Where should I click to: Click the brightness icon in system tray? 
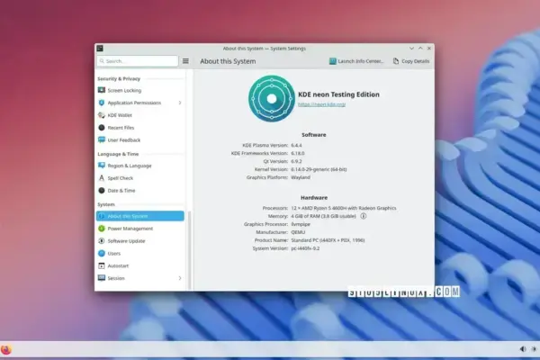[534, 349]
